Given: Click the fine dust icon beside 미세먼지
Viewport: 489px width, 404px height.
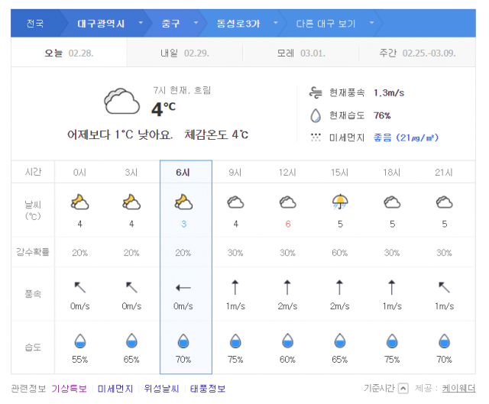Looking at the screenshot, I should pyautogui.click(x=316, y=137).
